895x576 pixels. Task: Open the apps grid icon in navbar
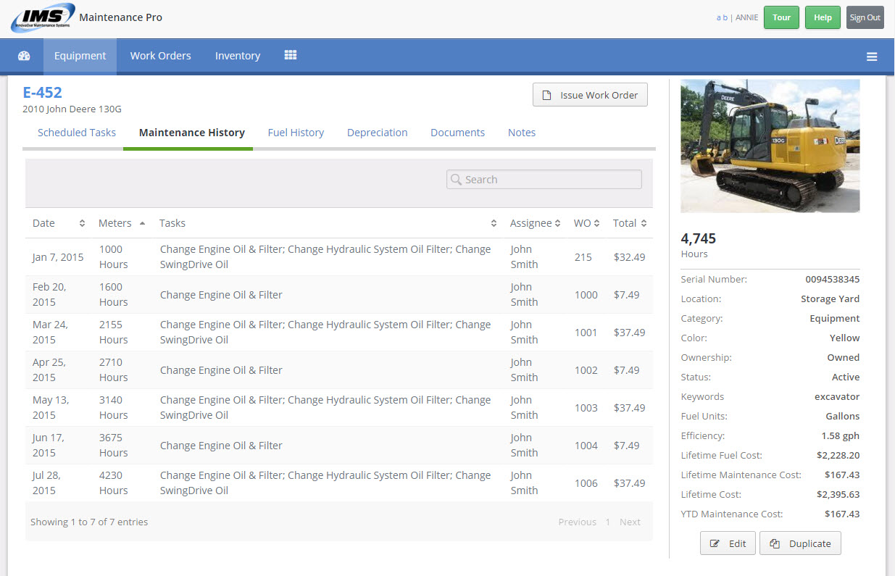coord(291,55)
